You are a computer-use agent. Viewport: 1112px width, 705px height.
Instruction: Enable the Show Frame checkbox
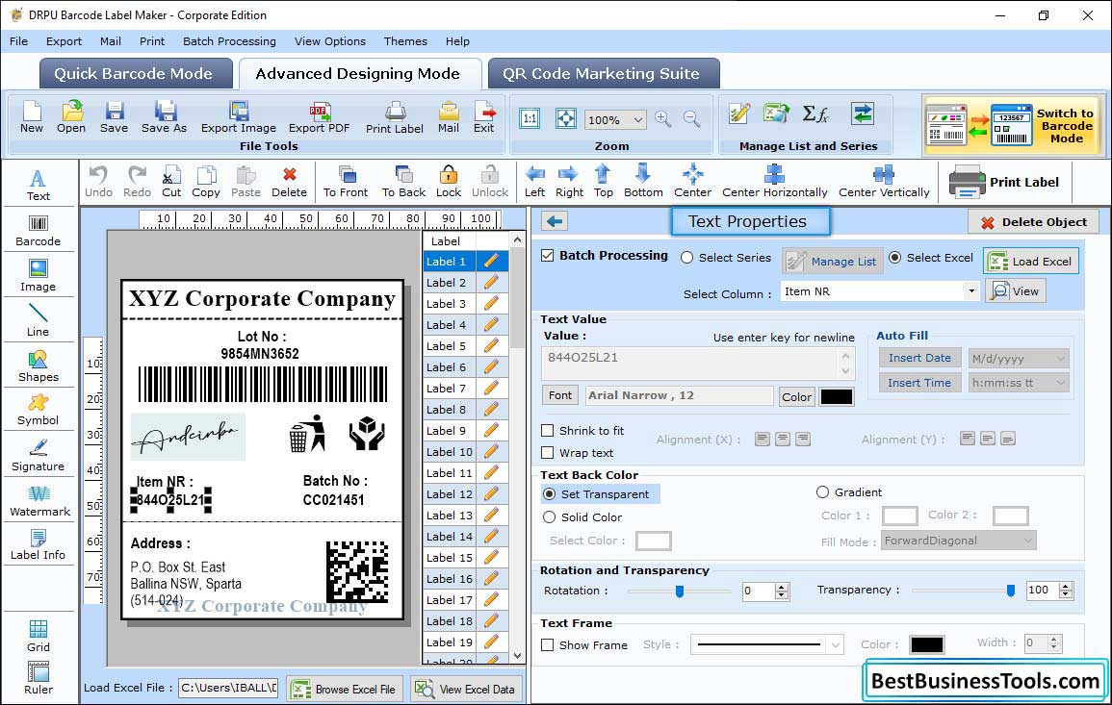pos(548,645)
